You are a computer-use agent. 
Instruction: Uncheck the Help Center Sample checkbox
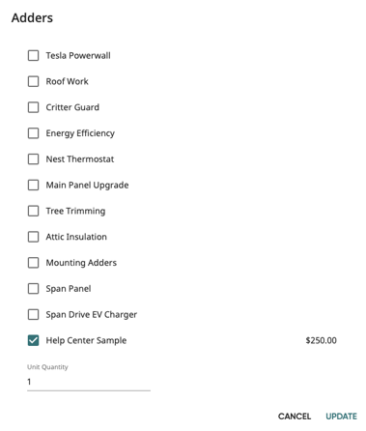point(33,340)
